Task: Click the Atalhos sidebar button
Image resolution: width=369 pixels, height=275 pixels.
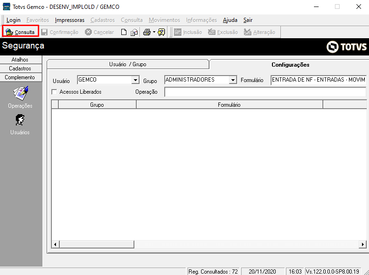Action: [21, 60]
